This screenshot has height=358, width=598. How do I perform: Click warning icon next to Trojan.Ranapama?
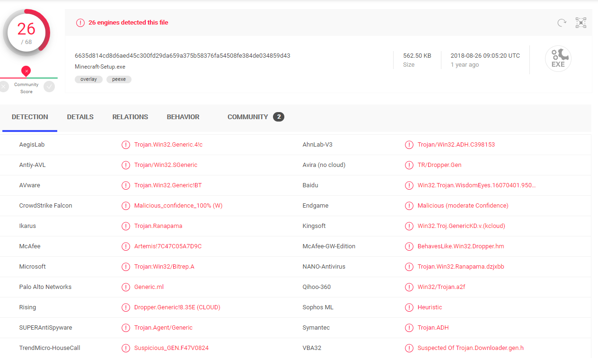pyautogui.click(x=126, y=226)
